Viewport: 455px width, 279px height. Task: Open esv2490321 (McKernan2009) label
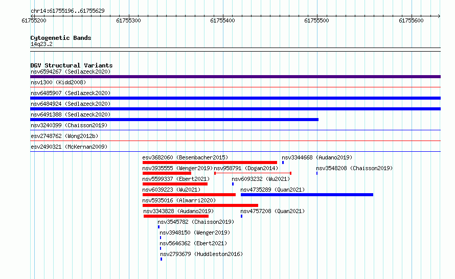69,147
